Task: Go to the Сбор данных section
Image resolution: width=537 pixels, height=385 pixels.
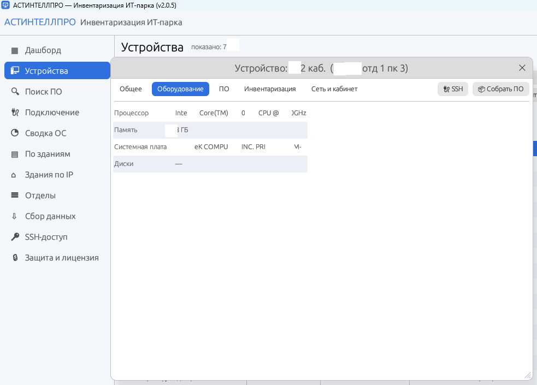Action: [x=57, y=216]
